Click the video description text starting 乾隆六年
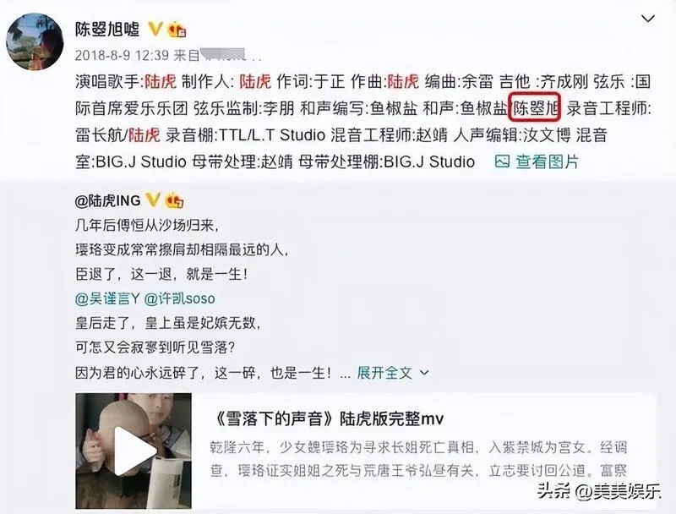The height and width of the screenshot is (514, 676). (418, 459)
